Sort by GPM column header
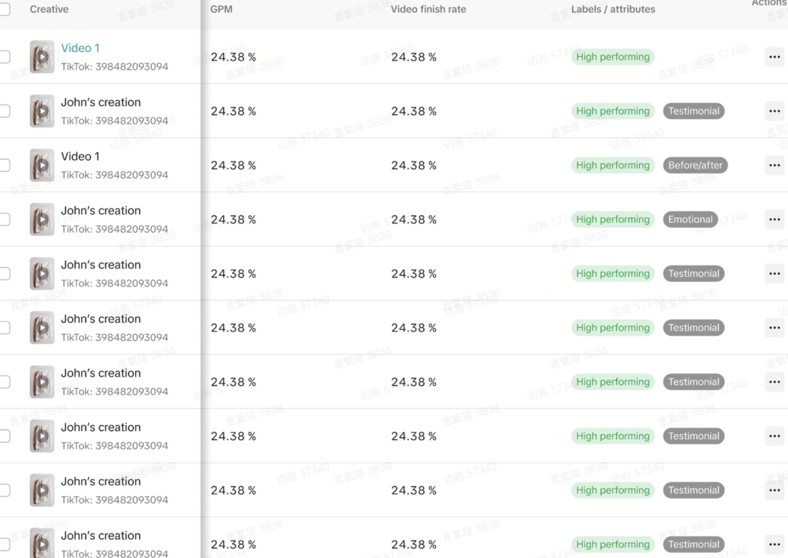Viewport: 788px width, 558px height. [221, 9]
